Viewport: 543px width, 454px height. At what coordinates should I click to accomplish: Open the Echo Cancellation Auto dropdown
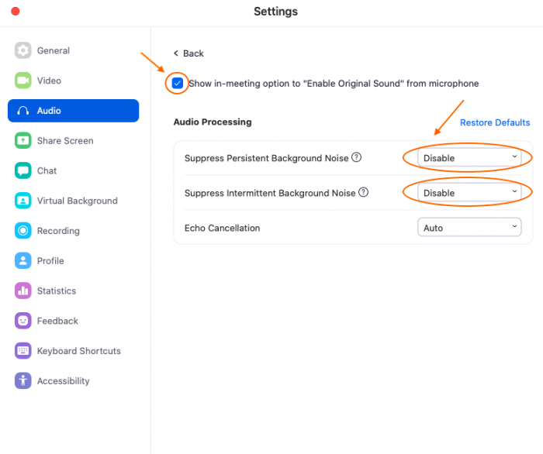pos(469,227)
